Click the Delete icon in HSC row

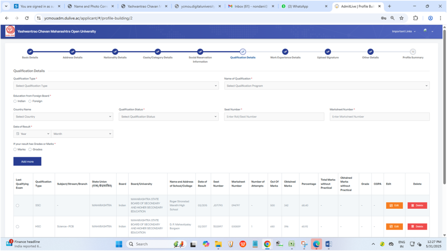click(417, 227)
